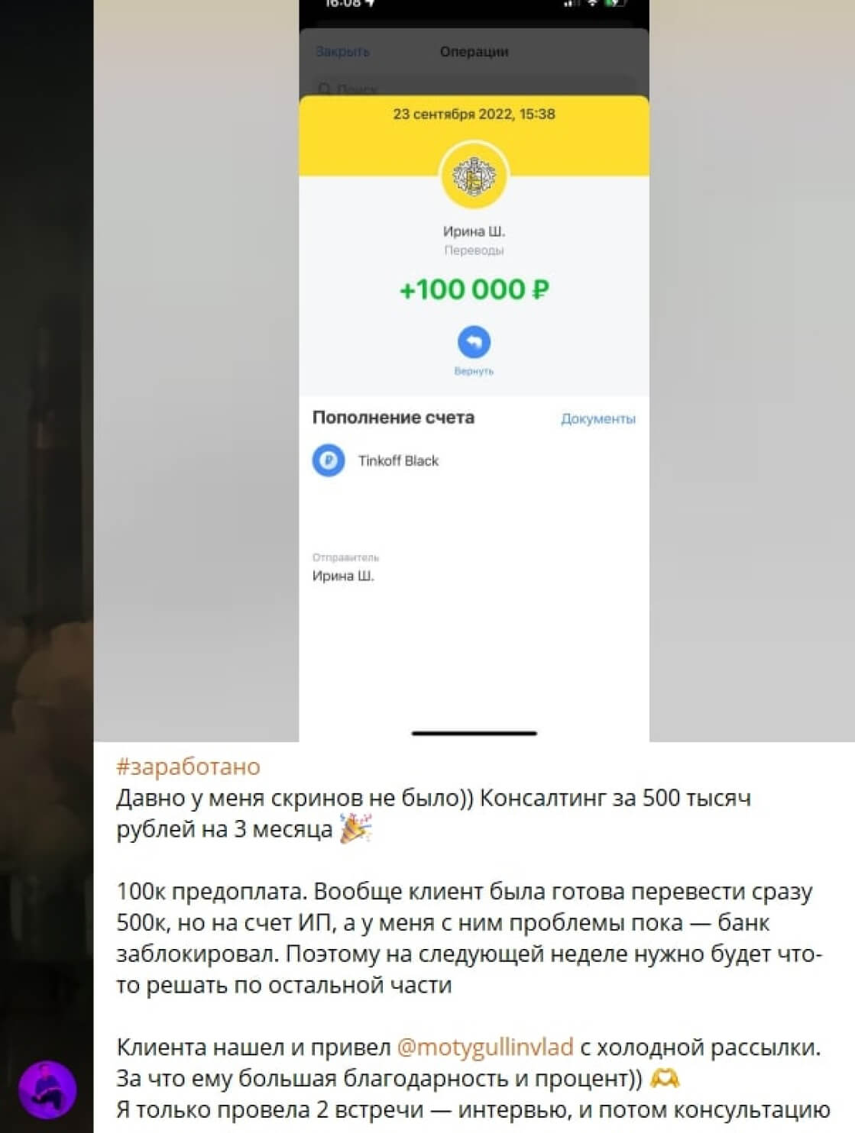Click the Операции header title

tap(474, 51)
